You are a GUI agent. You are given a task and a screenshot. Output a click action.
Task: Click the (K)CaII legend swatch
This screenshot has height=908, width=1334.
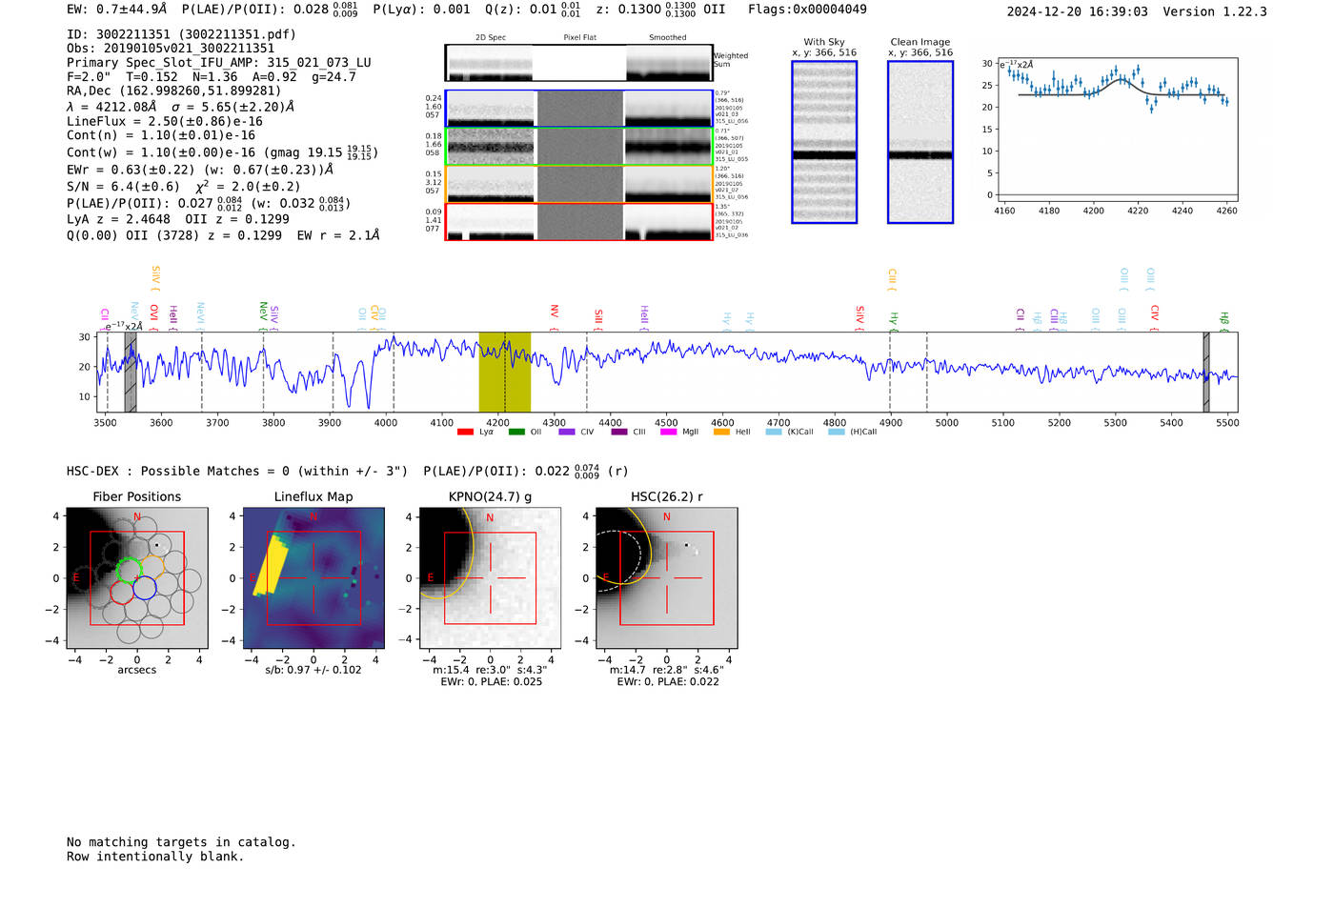tap(774, 432)
